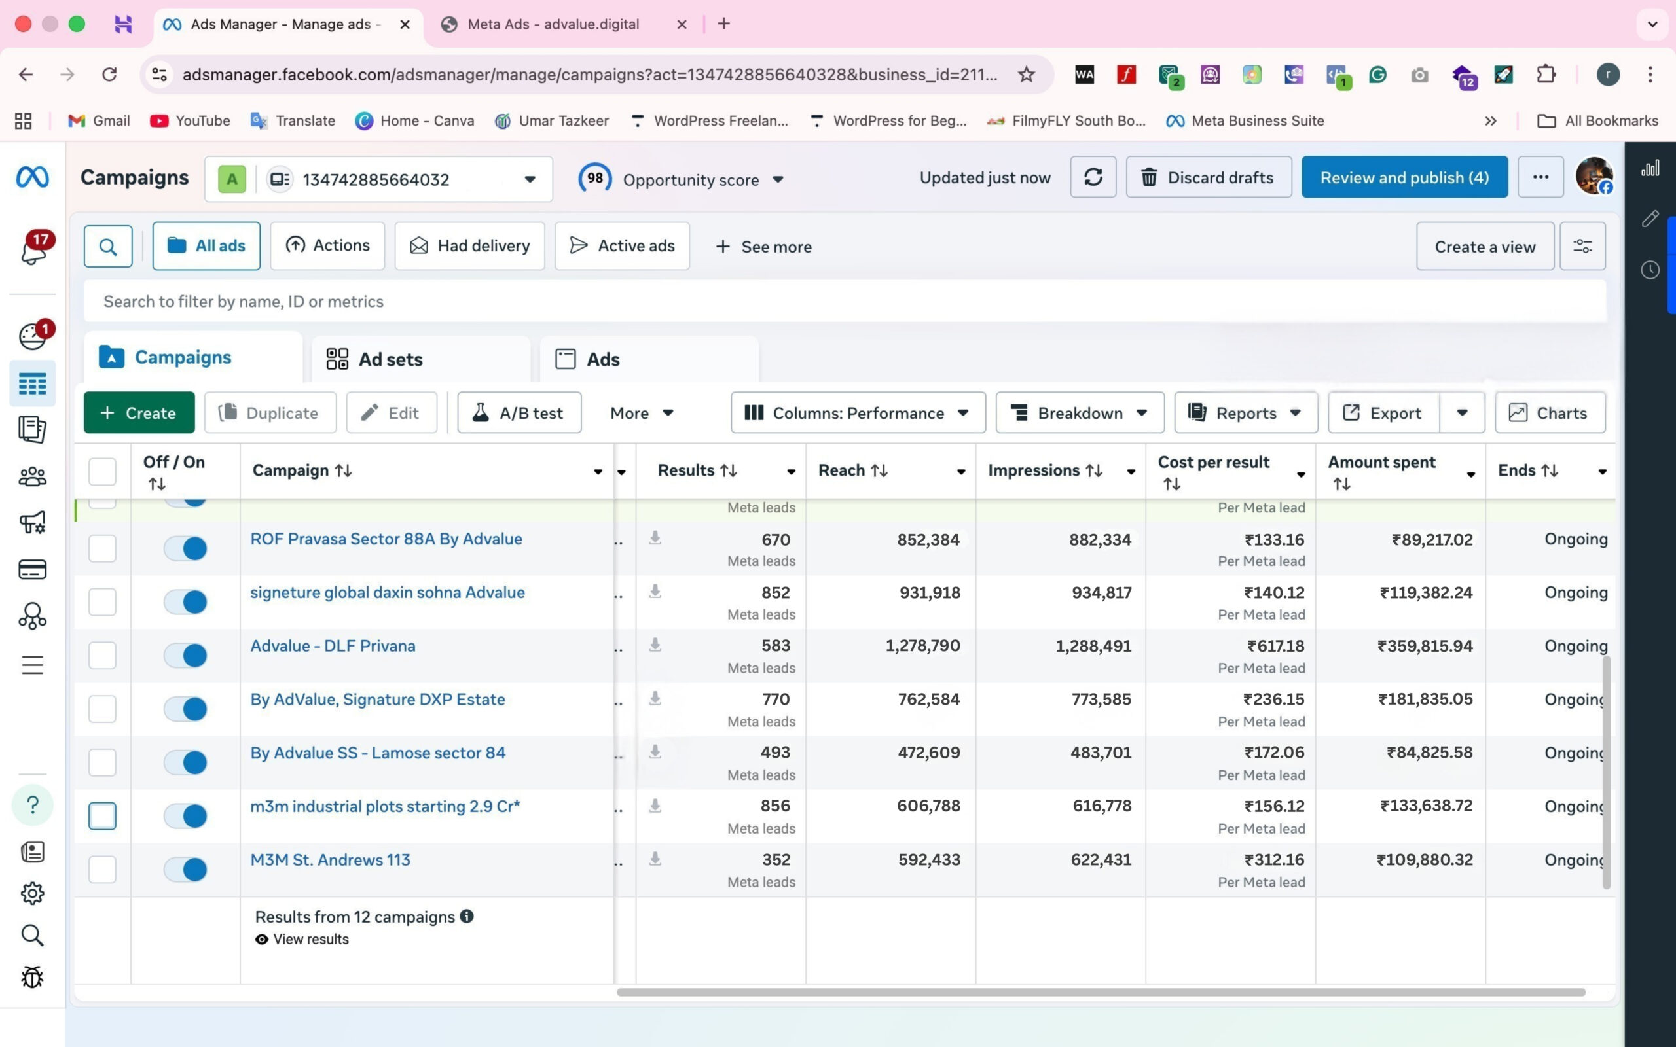Click the Settings gear in left sidebar
1676x1047 pixels.
(x=32, y=893)
